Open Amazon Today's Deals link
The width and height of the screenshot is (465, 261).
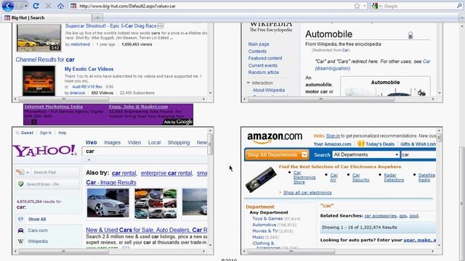(x=380, y=144)
